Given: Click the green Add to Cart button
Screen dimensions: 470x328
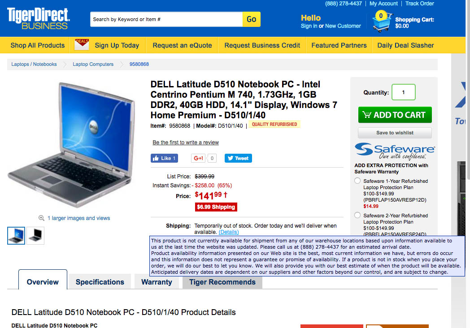Looking at the screenshot, I should coord(395,115).
